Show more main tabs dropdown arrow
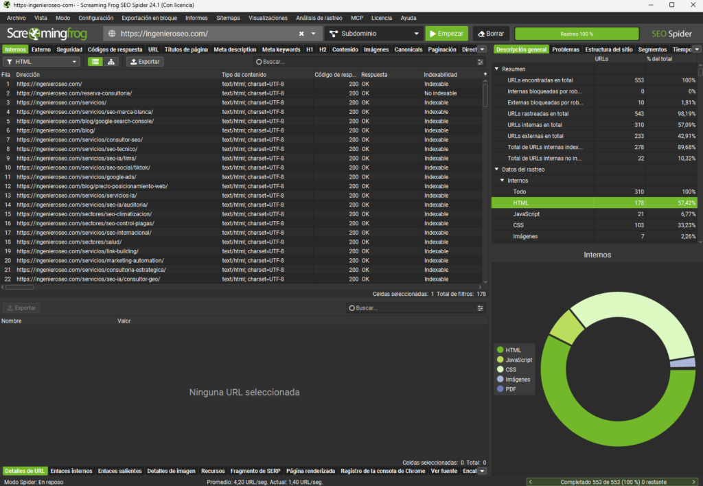The image size is (703, 486). click(x=483, y=49)
